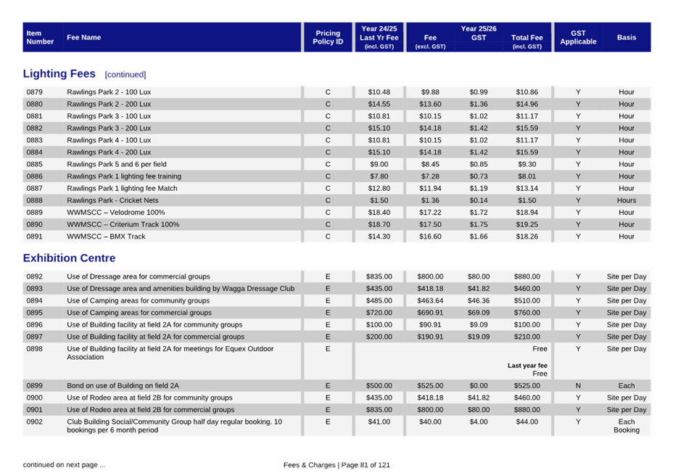
Task: Click fee value "$7.28"
Action: [430, 176]
